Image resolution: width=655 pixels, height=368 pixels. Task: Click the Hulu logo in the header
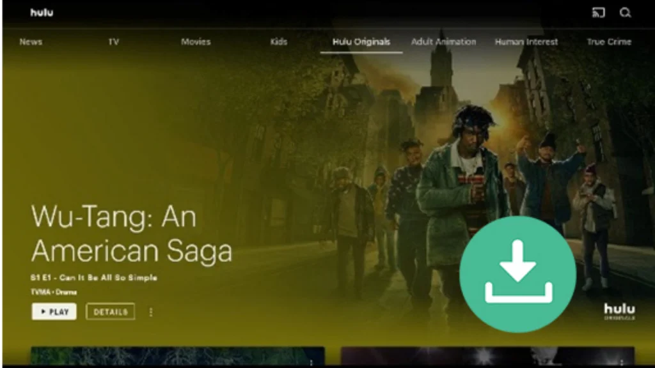(42, 13)
